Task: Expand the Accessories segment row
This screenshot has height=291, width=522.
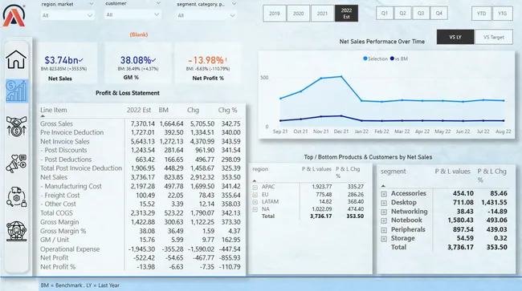Action: coord(384,194)
